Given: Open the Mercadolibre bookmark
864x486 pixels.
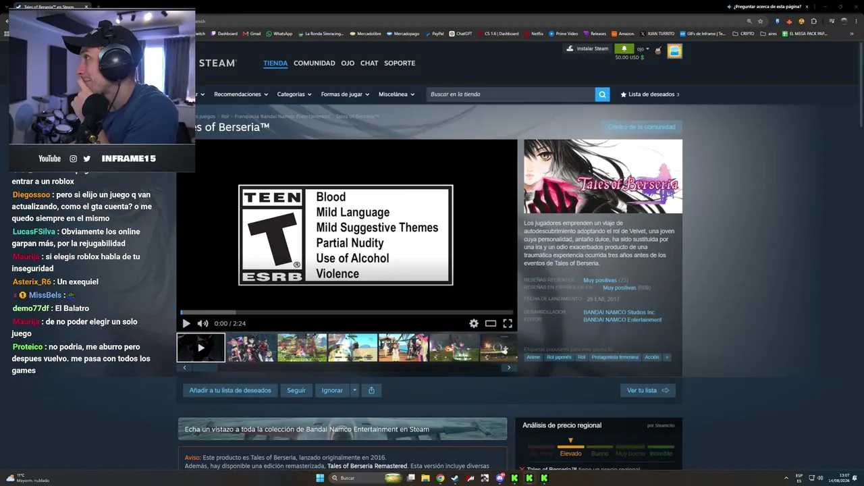Looking at the screenshot, I should click(x=364, y=34).
